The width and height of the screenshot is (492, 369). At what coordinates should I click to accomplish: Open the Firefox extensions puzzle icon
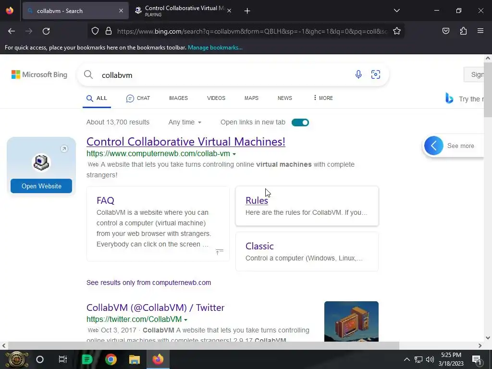point(463,31)
